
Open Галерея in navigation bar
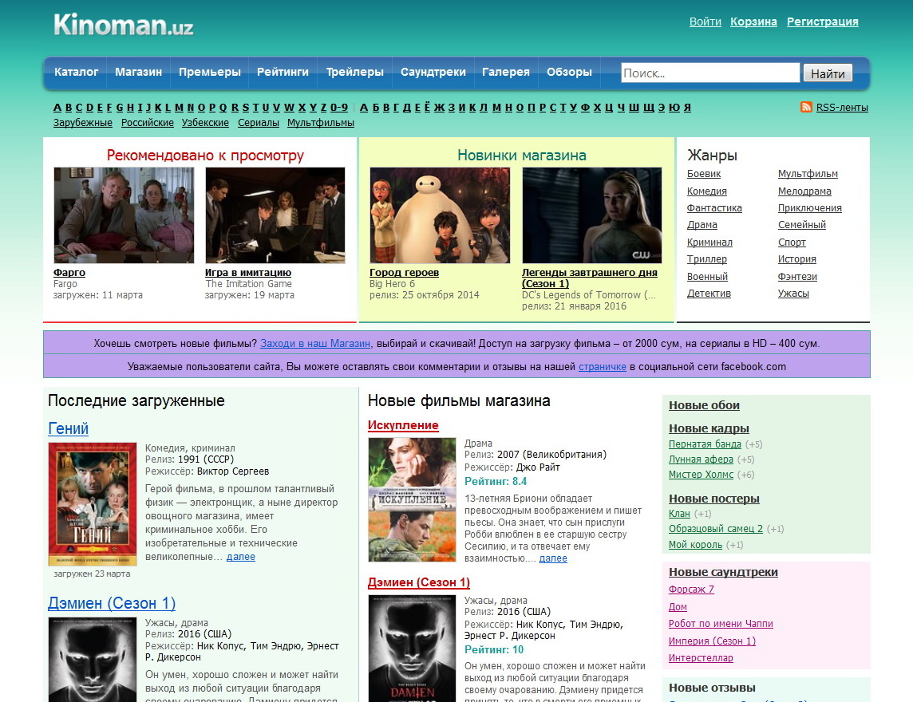point(506,72)
